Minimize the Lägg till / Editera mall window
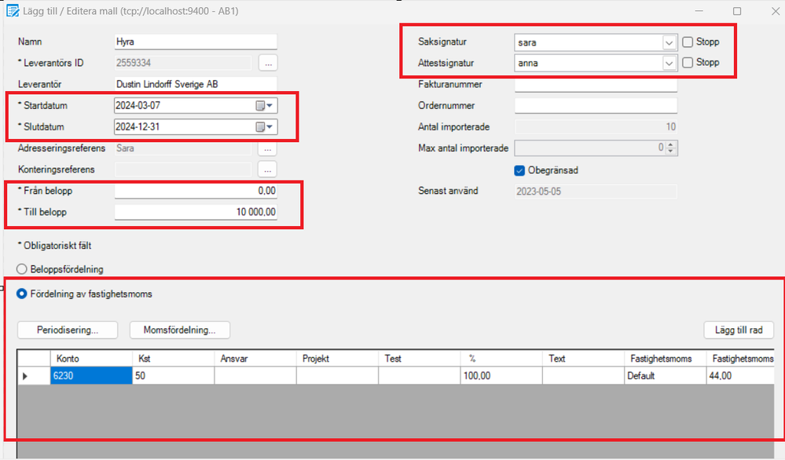 point(699,11)
